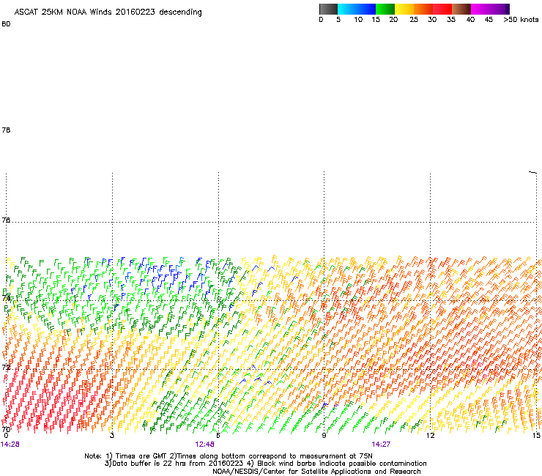Click the cyan-blue 5-15 knots color segment
This screenshot has height=476, width=542.
[357, 9]
